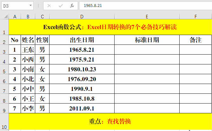
Task: Click the '出生日期' header cell
Action: coord(82,40)
